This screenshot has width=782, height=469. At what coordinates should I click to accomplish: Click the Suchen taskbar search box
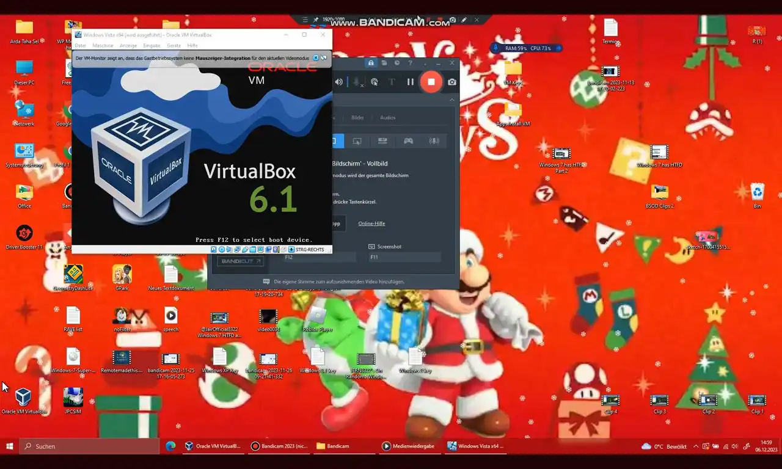tap(89, 446)
